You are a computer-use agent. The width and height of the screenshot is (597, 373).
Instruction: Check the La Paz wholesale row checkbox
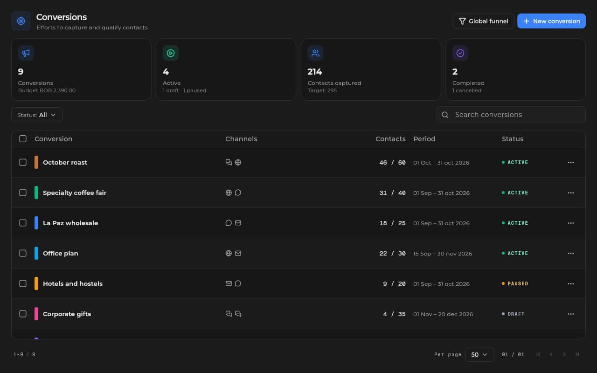tap(23, 223)
